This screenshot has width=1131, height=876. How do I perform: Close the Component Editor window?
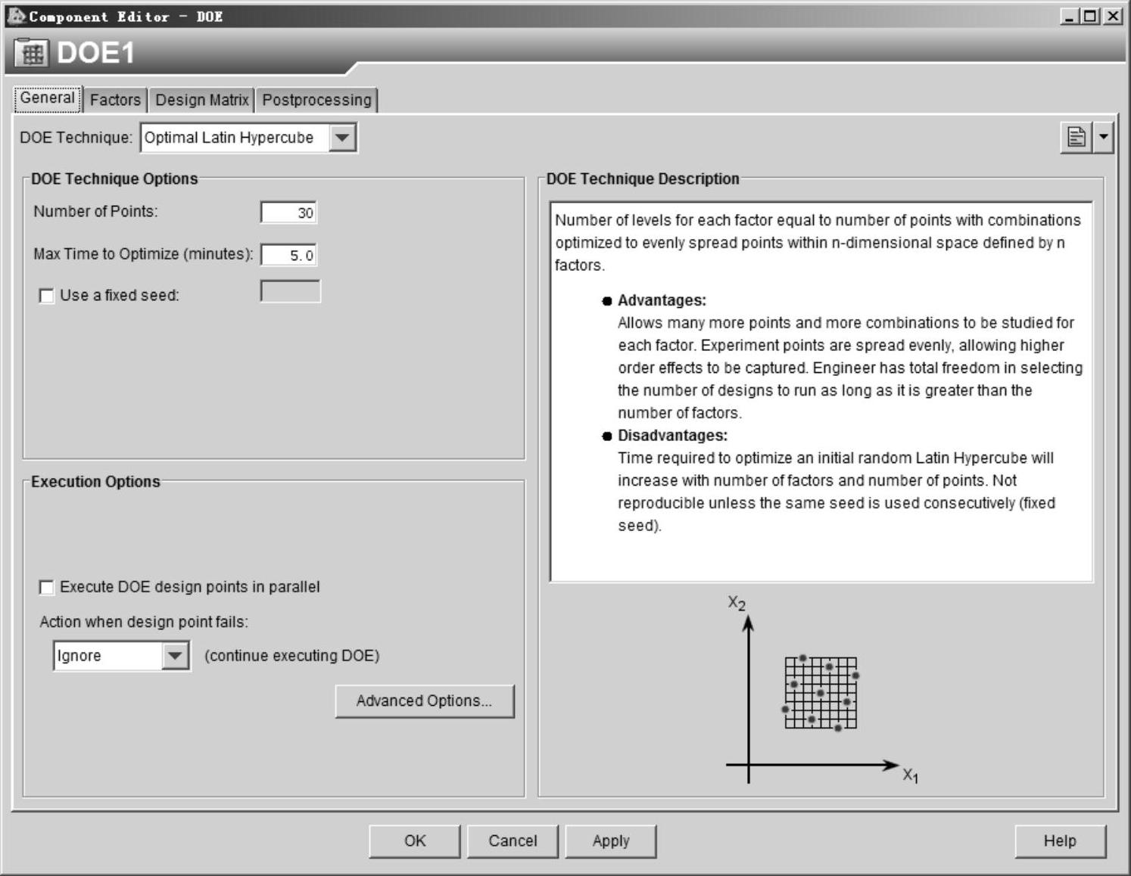(1112, 16)
